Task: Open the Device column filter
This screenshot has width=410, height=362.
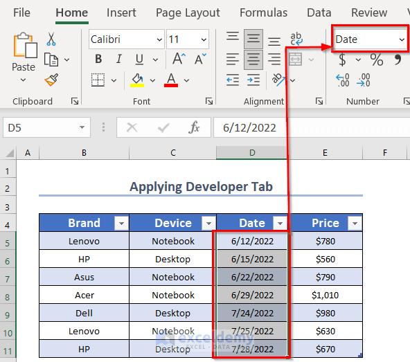Action: (208, 223)
